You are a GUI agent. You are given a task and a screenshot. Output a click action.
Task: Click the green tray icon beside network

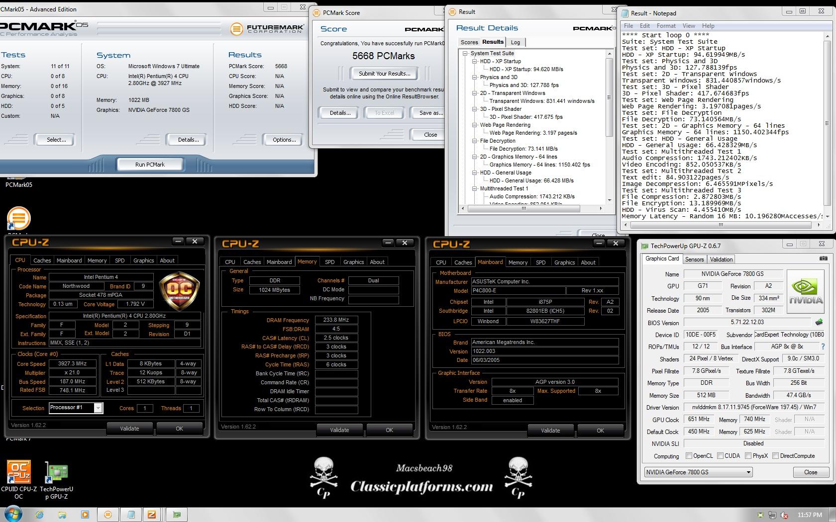[760, 515]
